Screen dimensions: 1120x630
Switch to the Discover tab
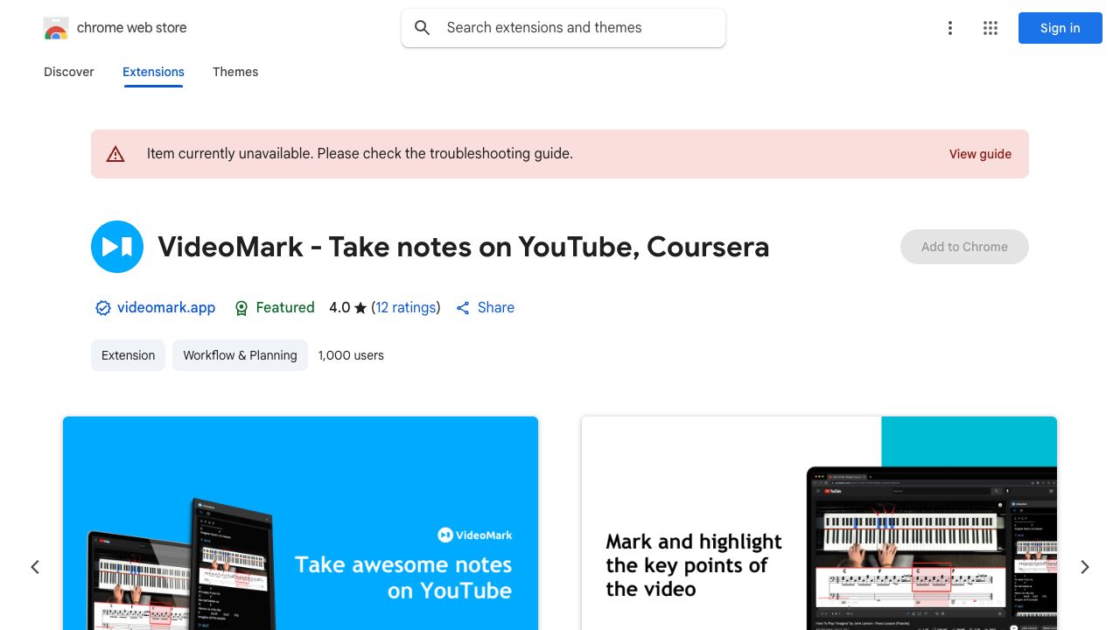click(69, 72)
